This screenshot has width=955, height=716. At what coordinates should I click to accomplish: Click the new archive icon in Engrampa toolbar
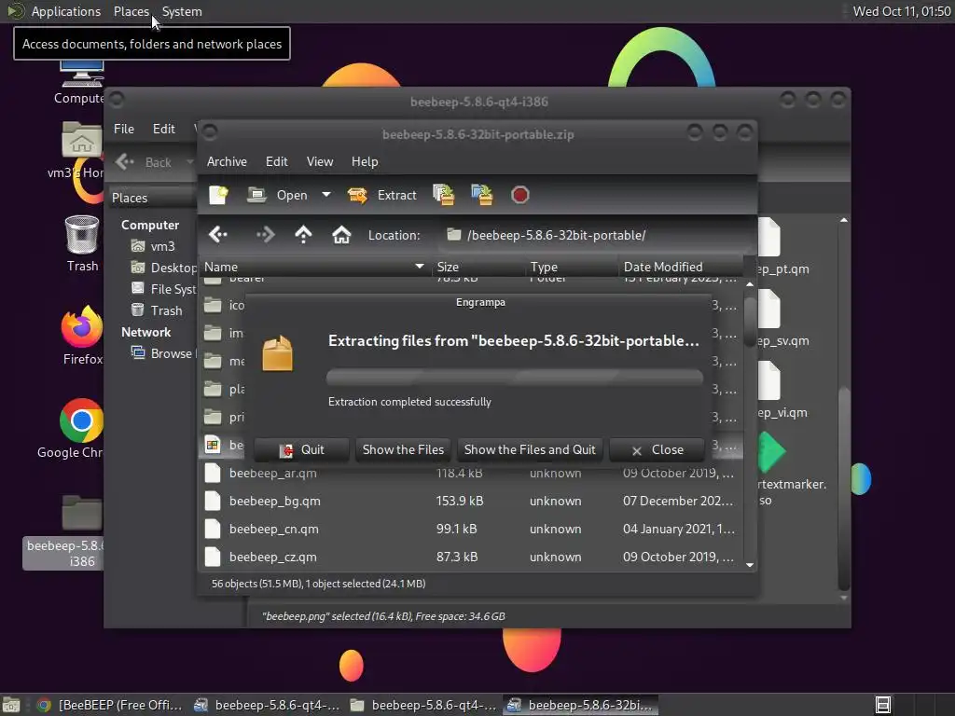pos(218,195)
